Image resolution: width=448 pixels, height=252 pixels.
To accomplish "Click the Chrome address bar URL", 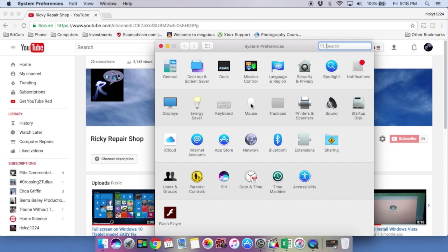I will coord(128,26).
